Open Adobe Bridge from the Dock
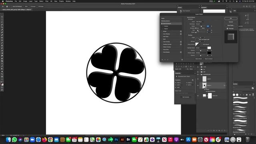The width and height of the screenshot is (256, 144). (x=128, y=140)
